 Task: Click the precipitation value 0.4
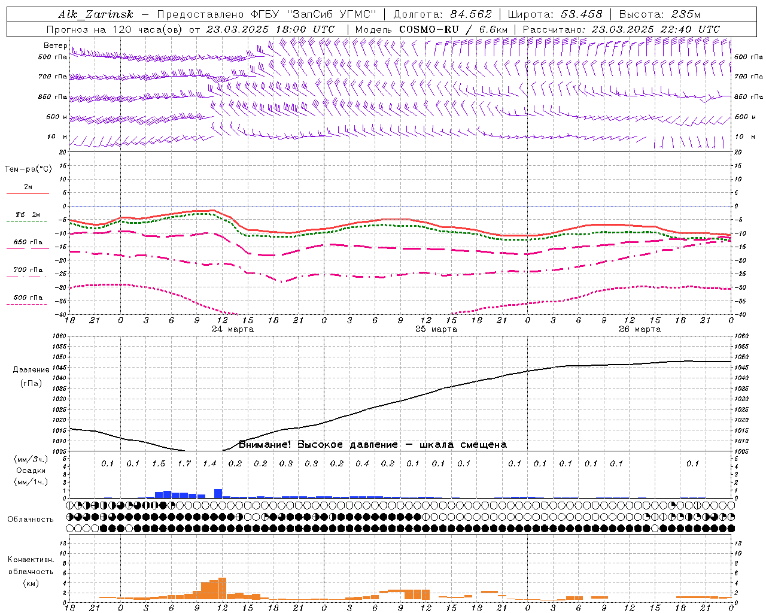pos(362,464)
